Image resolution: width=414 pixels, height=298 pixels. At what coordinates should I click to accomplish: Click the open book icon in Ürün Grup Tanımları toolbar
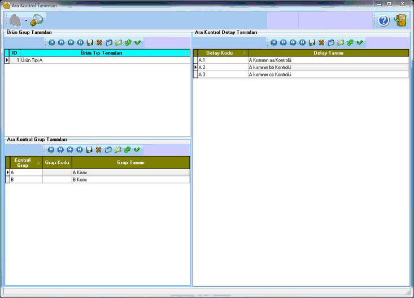coord(118,42)
